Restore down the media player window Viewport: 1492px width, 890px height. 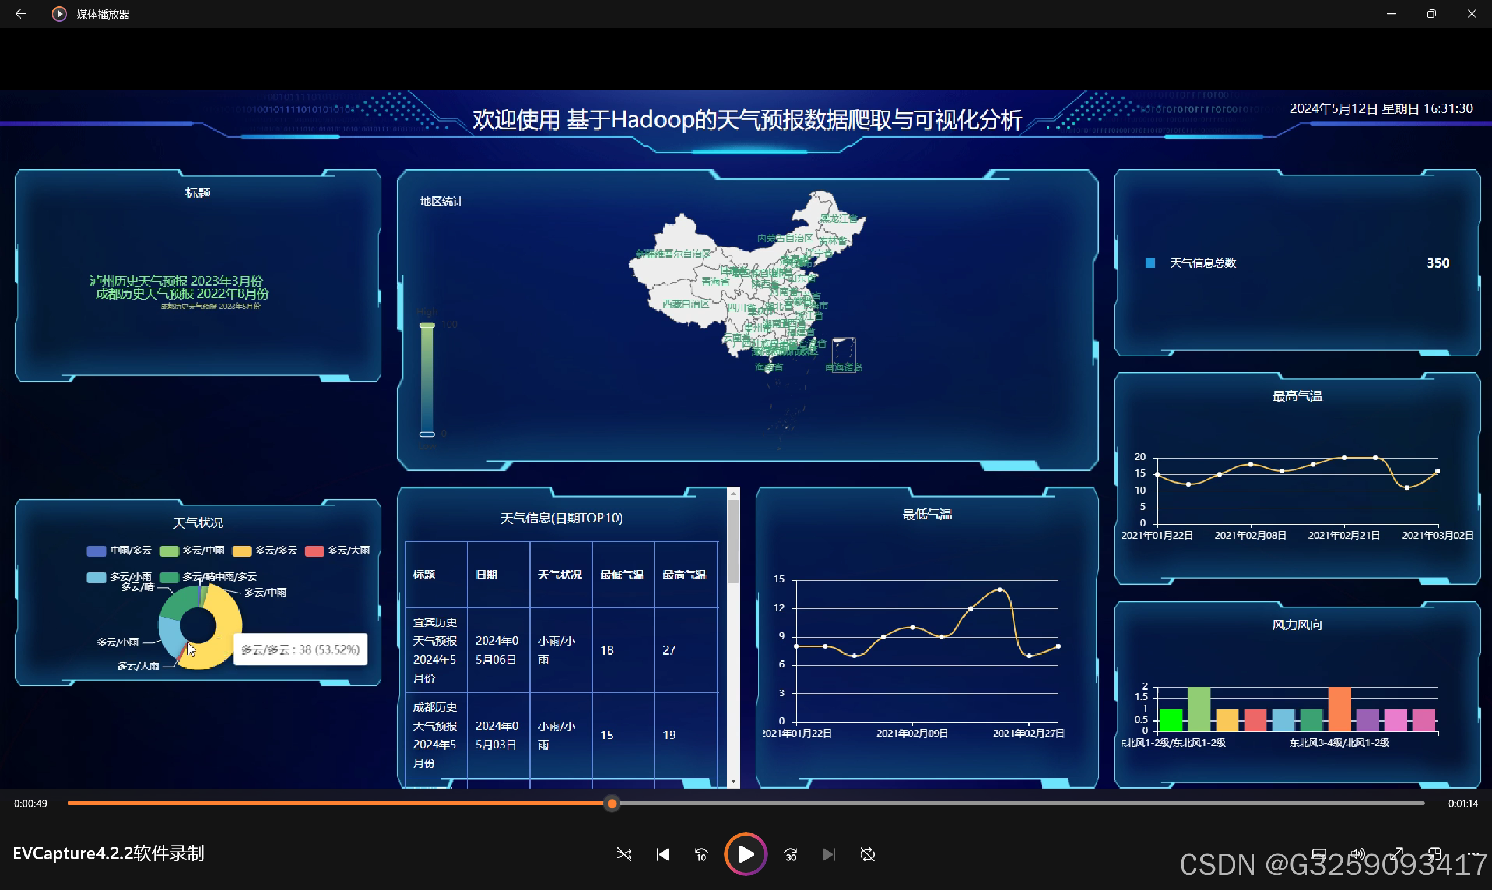coord(1431,14)
